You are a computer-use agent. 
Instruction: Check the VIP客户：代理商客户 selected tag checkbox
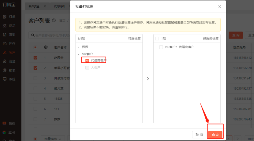pos(161,47)
